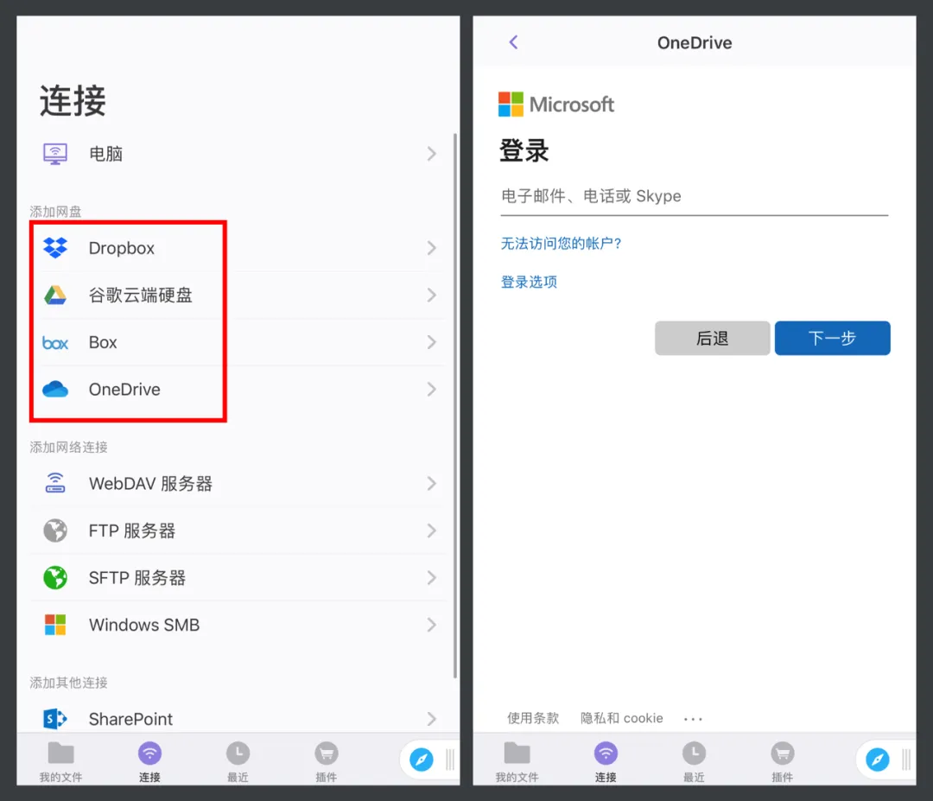Viewport: 933px width, 801px height.
Task: Select the OneDrive list label
Action: pyautogui.click(x=124, y=389)
